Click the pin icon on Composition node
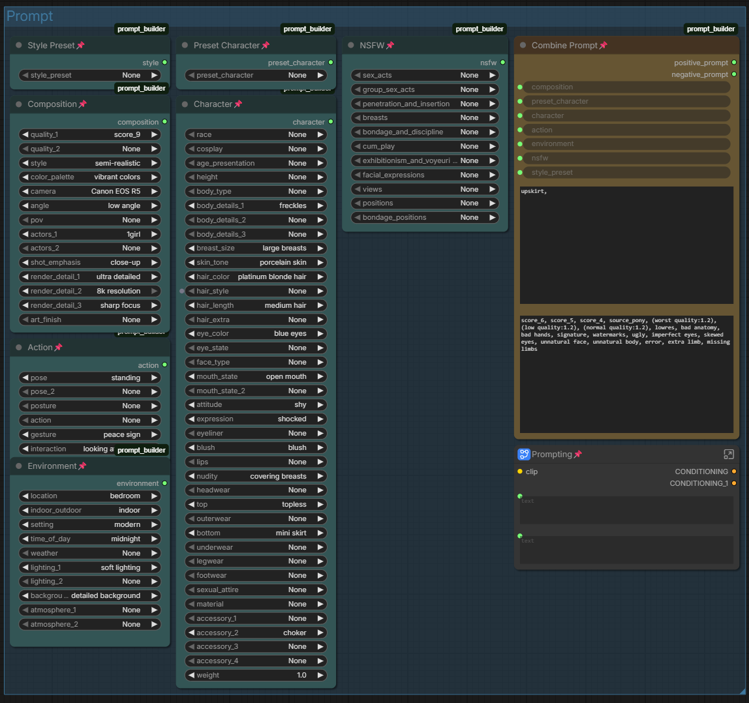This screenshot has height=703, width=749. point(83,104)
